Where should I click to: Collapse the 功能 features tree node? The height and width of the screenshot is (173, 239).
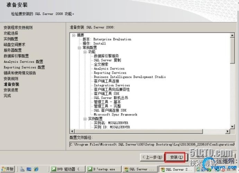pos(85,52)
